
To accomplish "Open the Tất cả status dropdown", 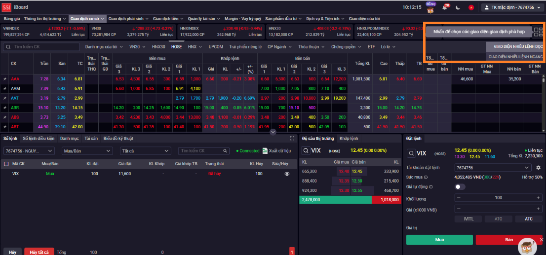I will pyautogui.click(x=145, y=150).
